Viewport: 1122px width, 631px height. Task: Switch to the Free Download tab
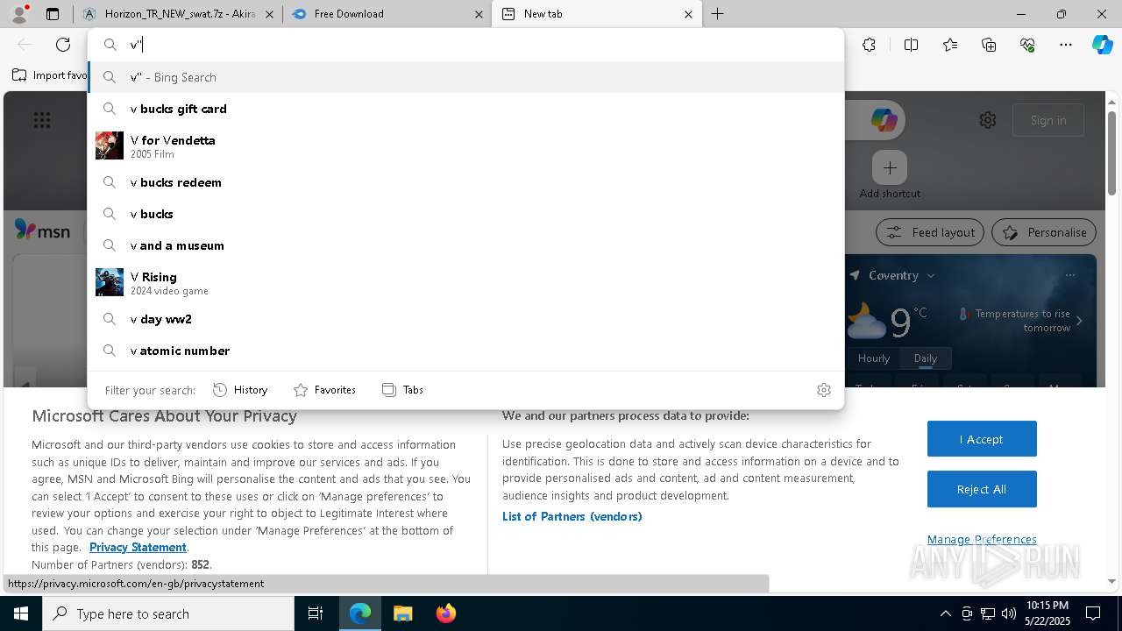coord(387,14)
